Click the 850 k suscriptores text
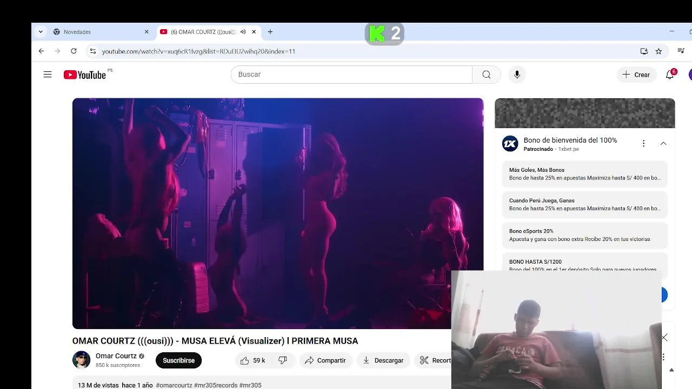This screenshot has height=389, width=692. 118,365
